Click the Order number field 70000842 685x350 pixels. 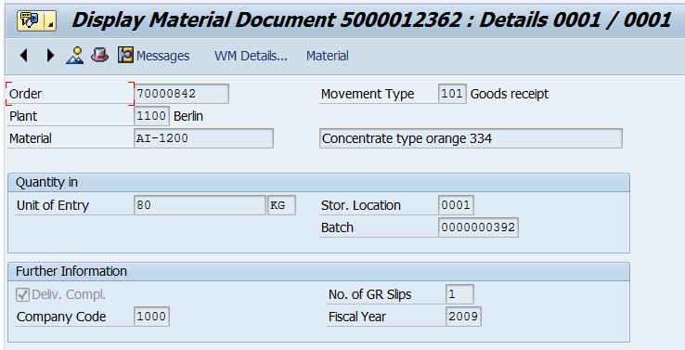click(181, 94)
